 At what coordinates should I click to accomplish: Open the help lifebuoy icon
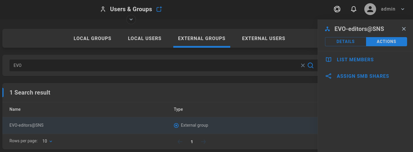click(x=337, y=9)
